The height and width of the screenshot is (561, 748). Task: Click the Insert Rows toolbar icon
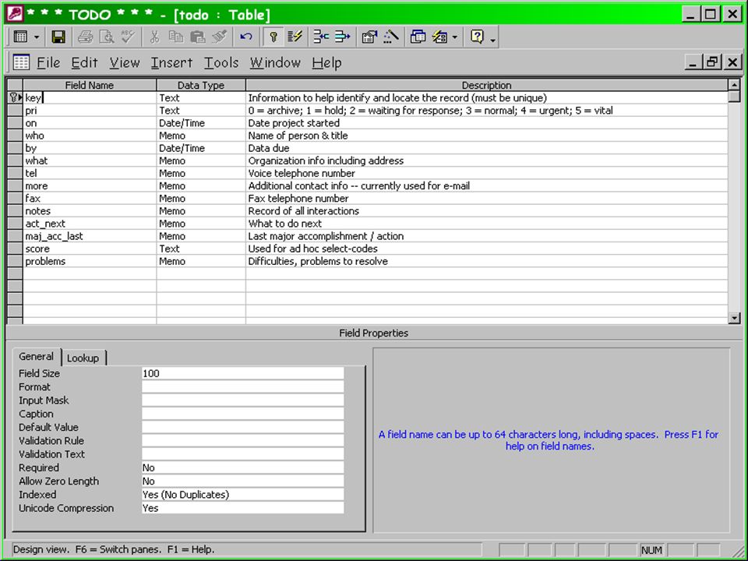(321, 37)
